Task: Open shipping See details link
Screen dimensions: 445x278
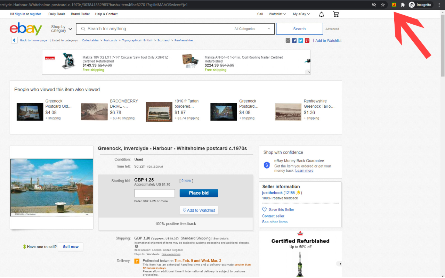Action: 221,238
